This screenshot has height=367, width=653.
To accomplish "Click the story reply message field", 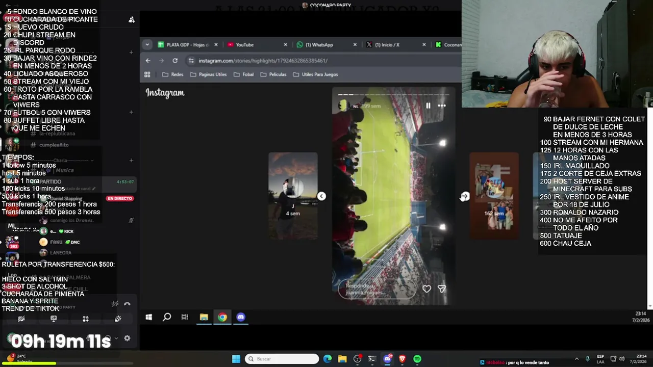I will coord(376,289).
